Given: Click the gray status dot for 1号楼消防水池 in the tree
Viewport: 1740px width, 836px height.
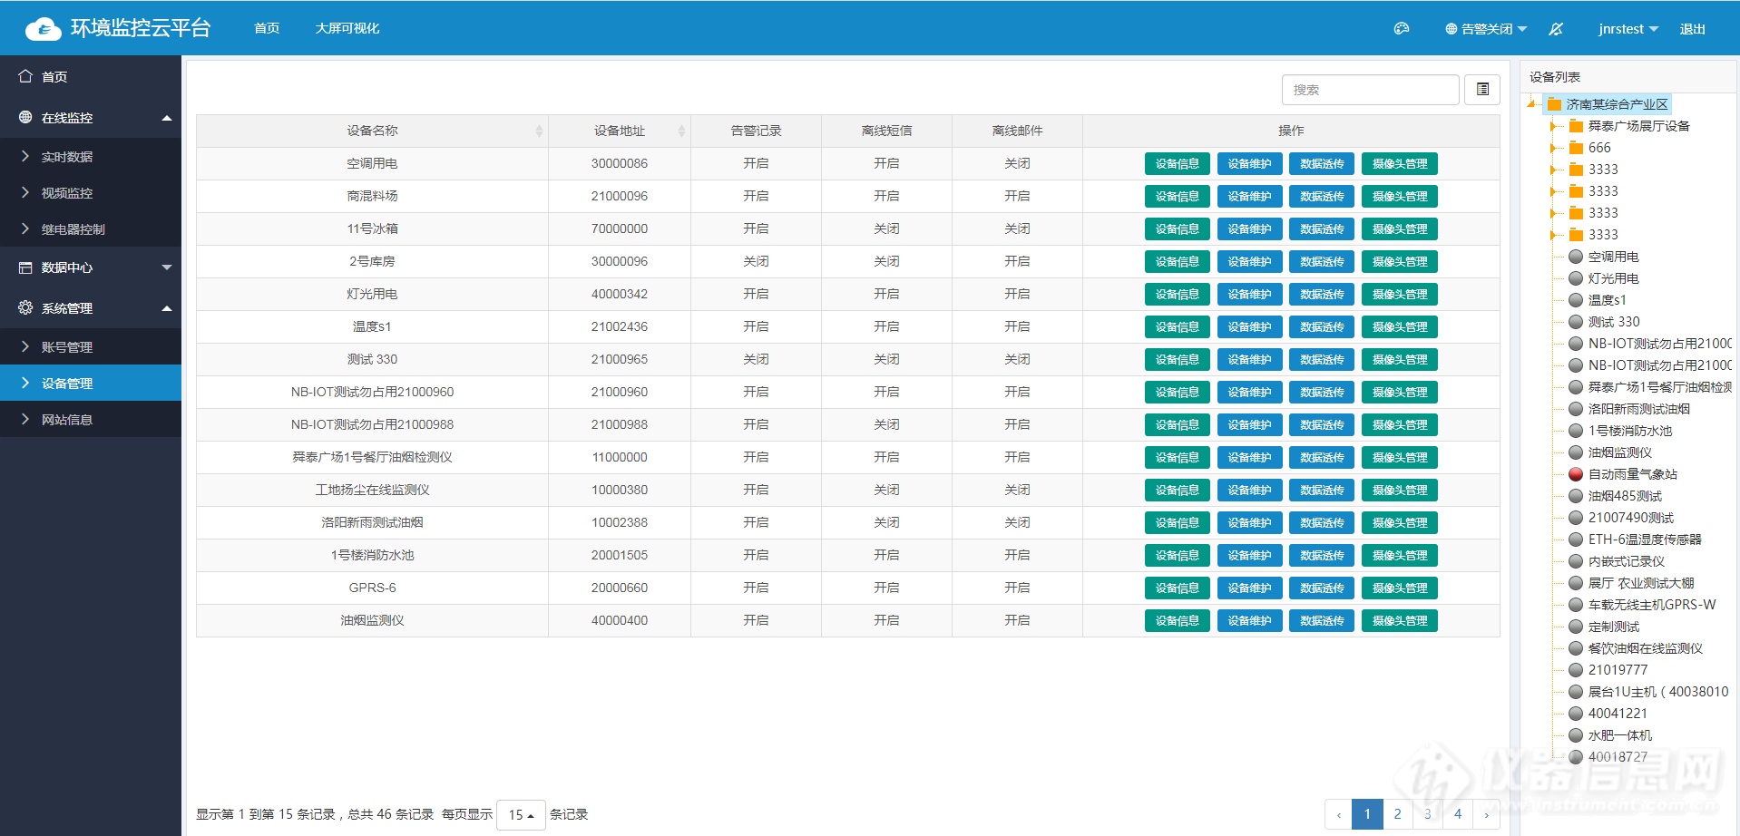Looking at the screenshot, I should click(x=1576, y=431).
